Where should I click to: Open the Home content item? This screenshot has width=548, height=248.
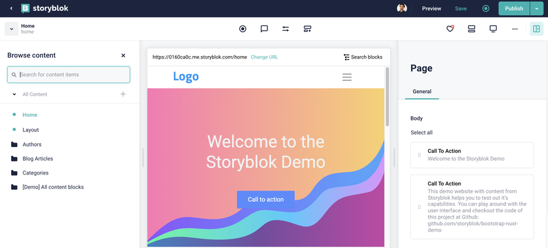pos(30,115)
